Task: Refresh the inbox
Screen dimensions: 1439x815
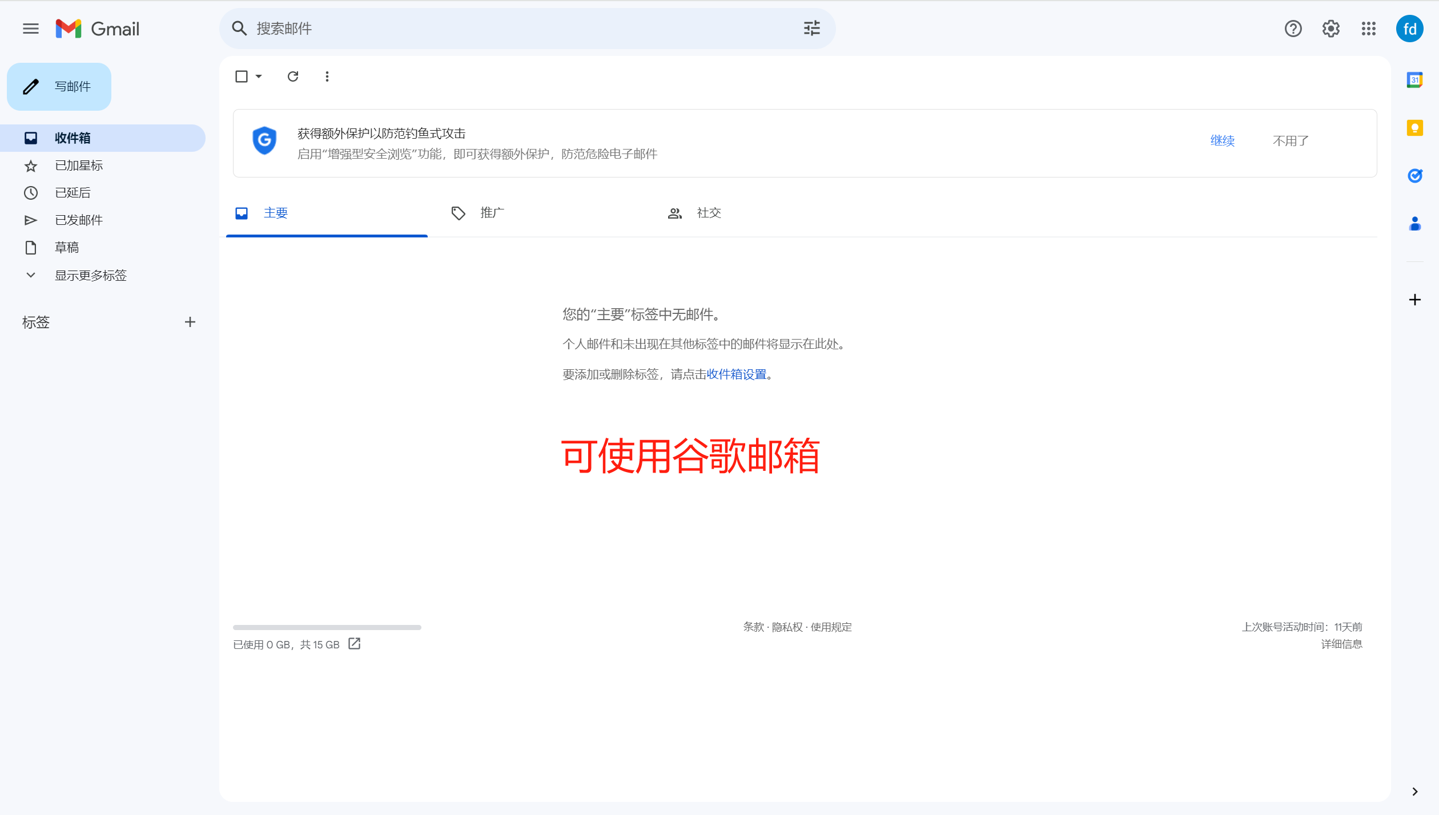Action: (293, 76)
